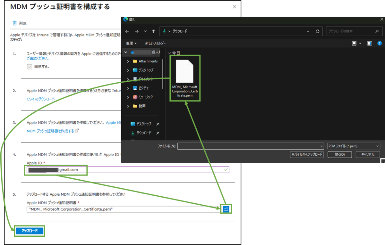Go up one folder level in dialog
Viewport: 385px width, 245px height.
click(154, 31)
